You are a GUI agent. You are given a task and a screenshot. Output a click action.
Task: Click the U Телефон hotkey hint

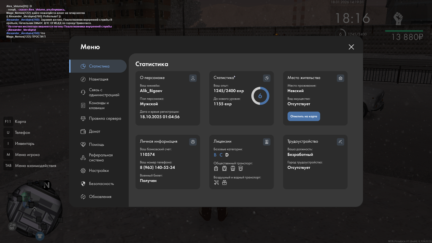coord(17,132)
